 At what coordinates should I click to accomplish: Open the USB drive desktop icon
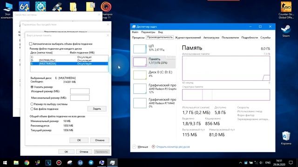click(x=57, y=6)
